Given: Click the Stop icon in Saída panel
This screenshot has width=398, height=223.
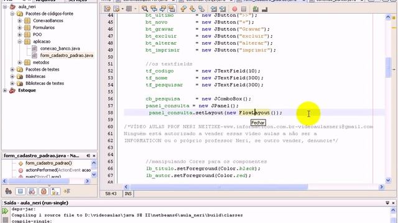Looking at the screenshot, I should click(5, 219).
